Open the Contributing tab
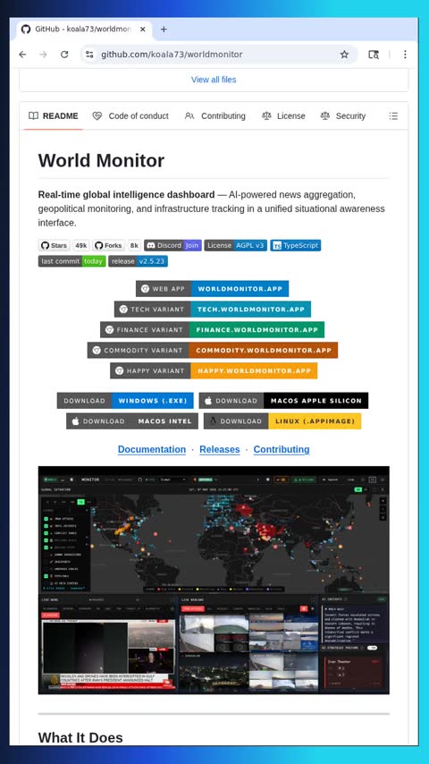Image resolution: width=429 pixels, height=764 pixels. pyautogui.click(x=215, y=116)
